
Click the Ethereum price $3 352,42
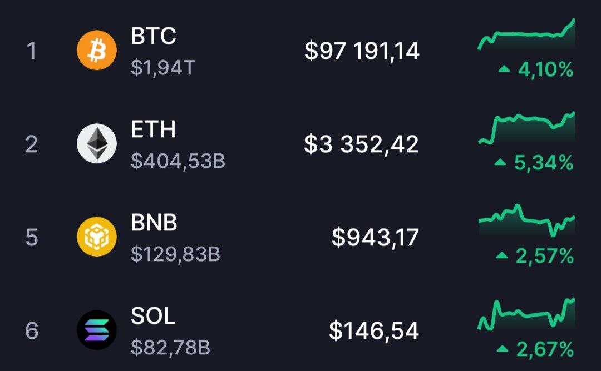pyautogui.click(x=361, y=144)
